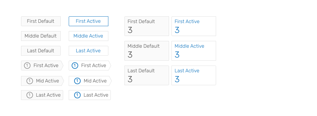Click gray step circle in Last Active
317x116 pixels.
[x=29, y=95]
